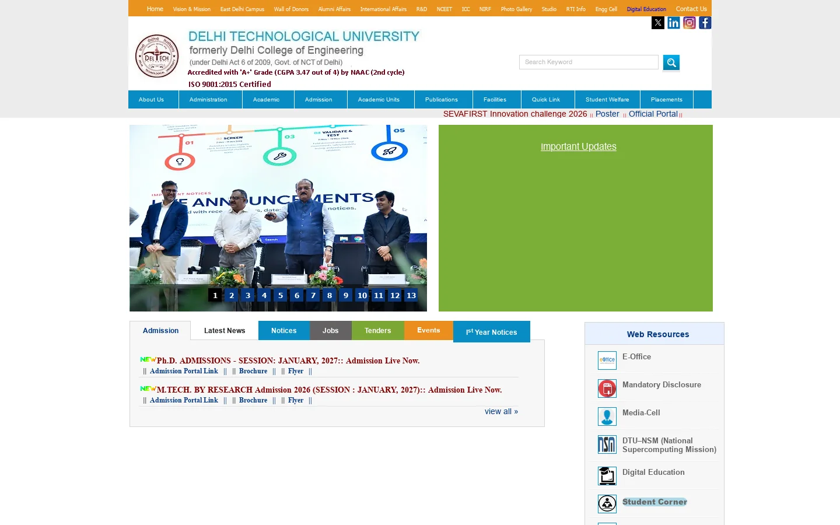Switch to the Notices tab
Viewport: 840px width, 525px height.
click(284, 331)
